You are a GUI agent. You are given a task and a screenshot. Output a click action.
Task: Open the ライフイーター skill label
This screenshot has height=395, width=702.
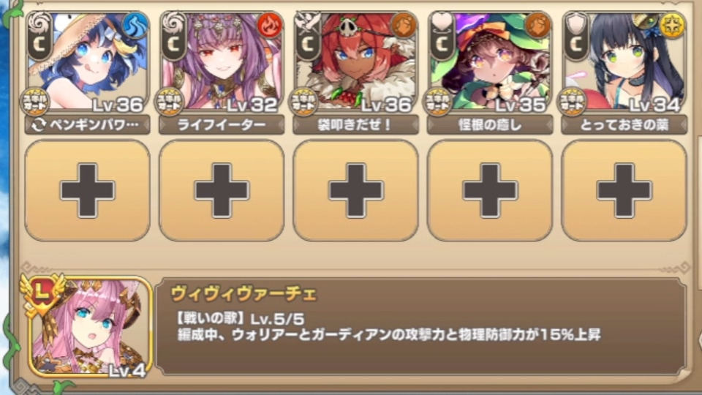[222, 124]
